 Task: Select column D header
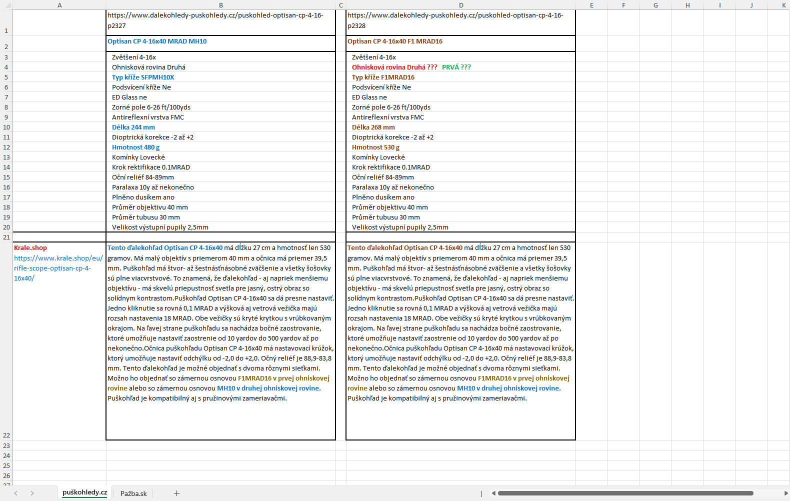pyautogui.click(x=460, y=5)
